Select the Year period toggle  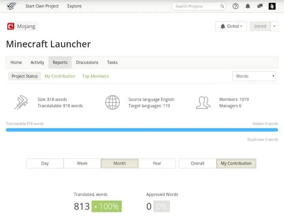(157, 163)
